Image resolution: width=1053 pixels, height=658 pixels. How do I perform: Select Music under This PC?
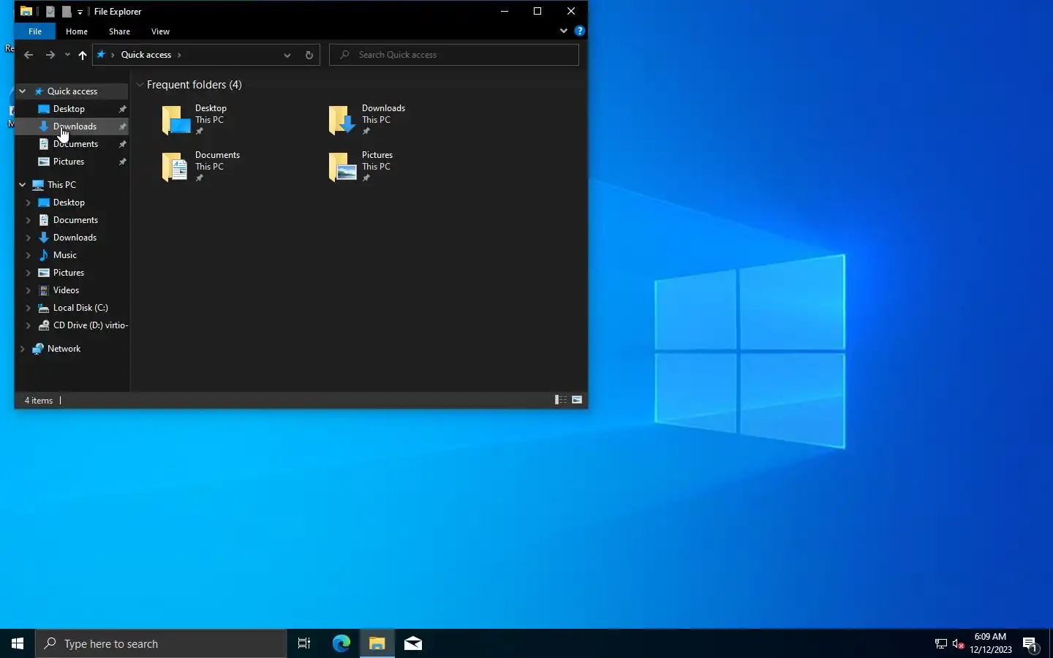(65, 255)
